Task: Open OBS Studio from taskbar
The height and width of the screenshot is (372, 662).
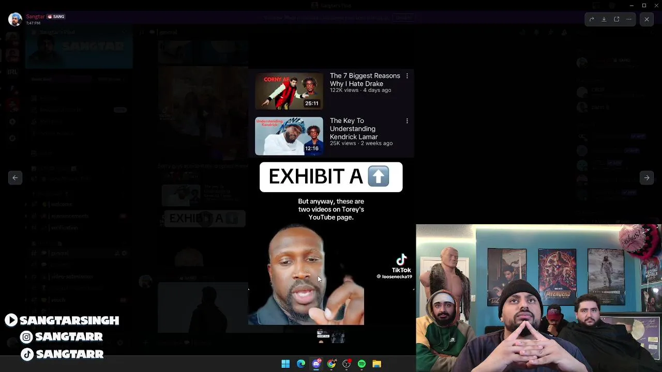Action: pyautogui.click(x=347, y=364)
